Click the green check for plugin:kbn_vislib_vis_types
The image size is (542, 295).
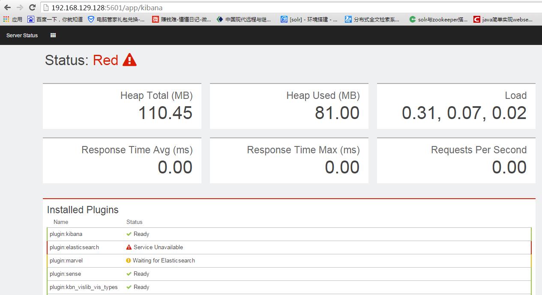(129, 287)
